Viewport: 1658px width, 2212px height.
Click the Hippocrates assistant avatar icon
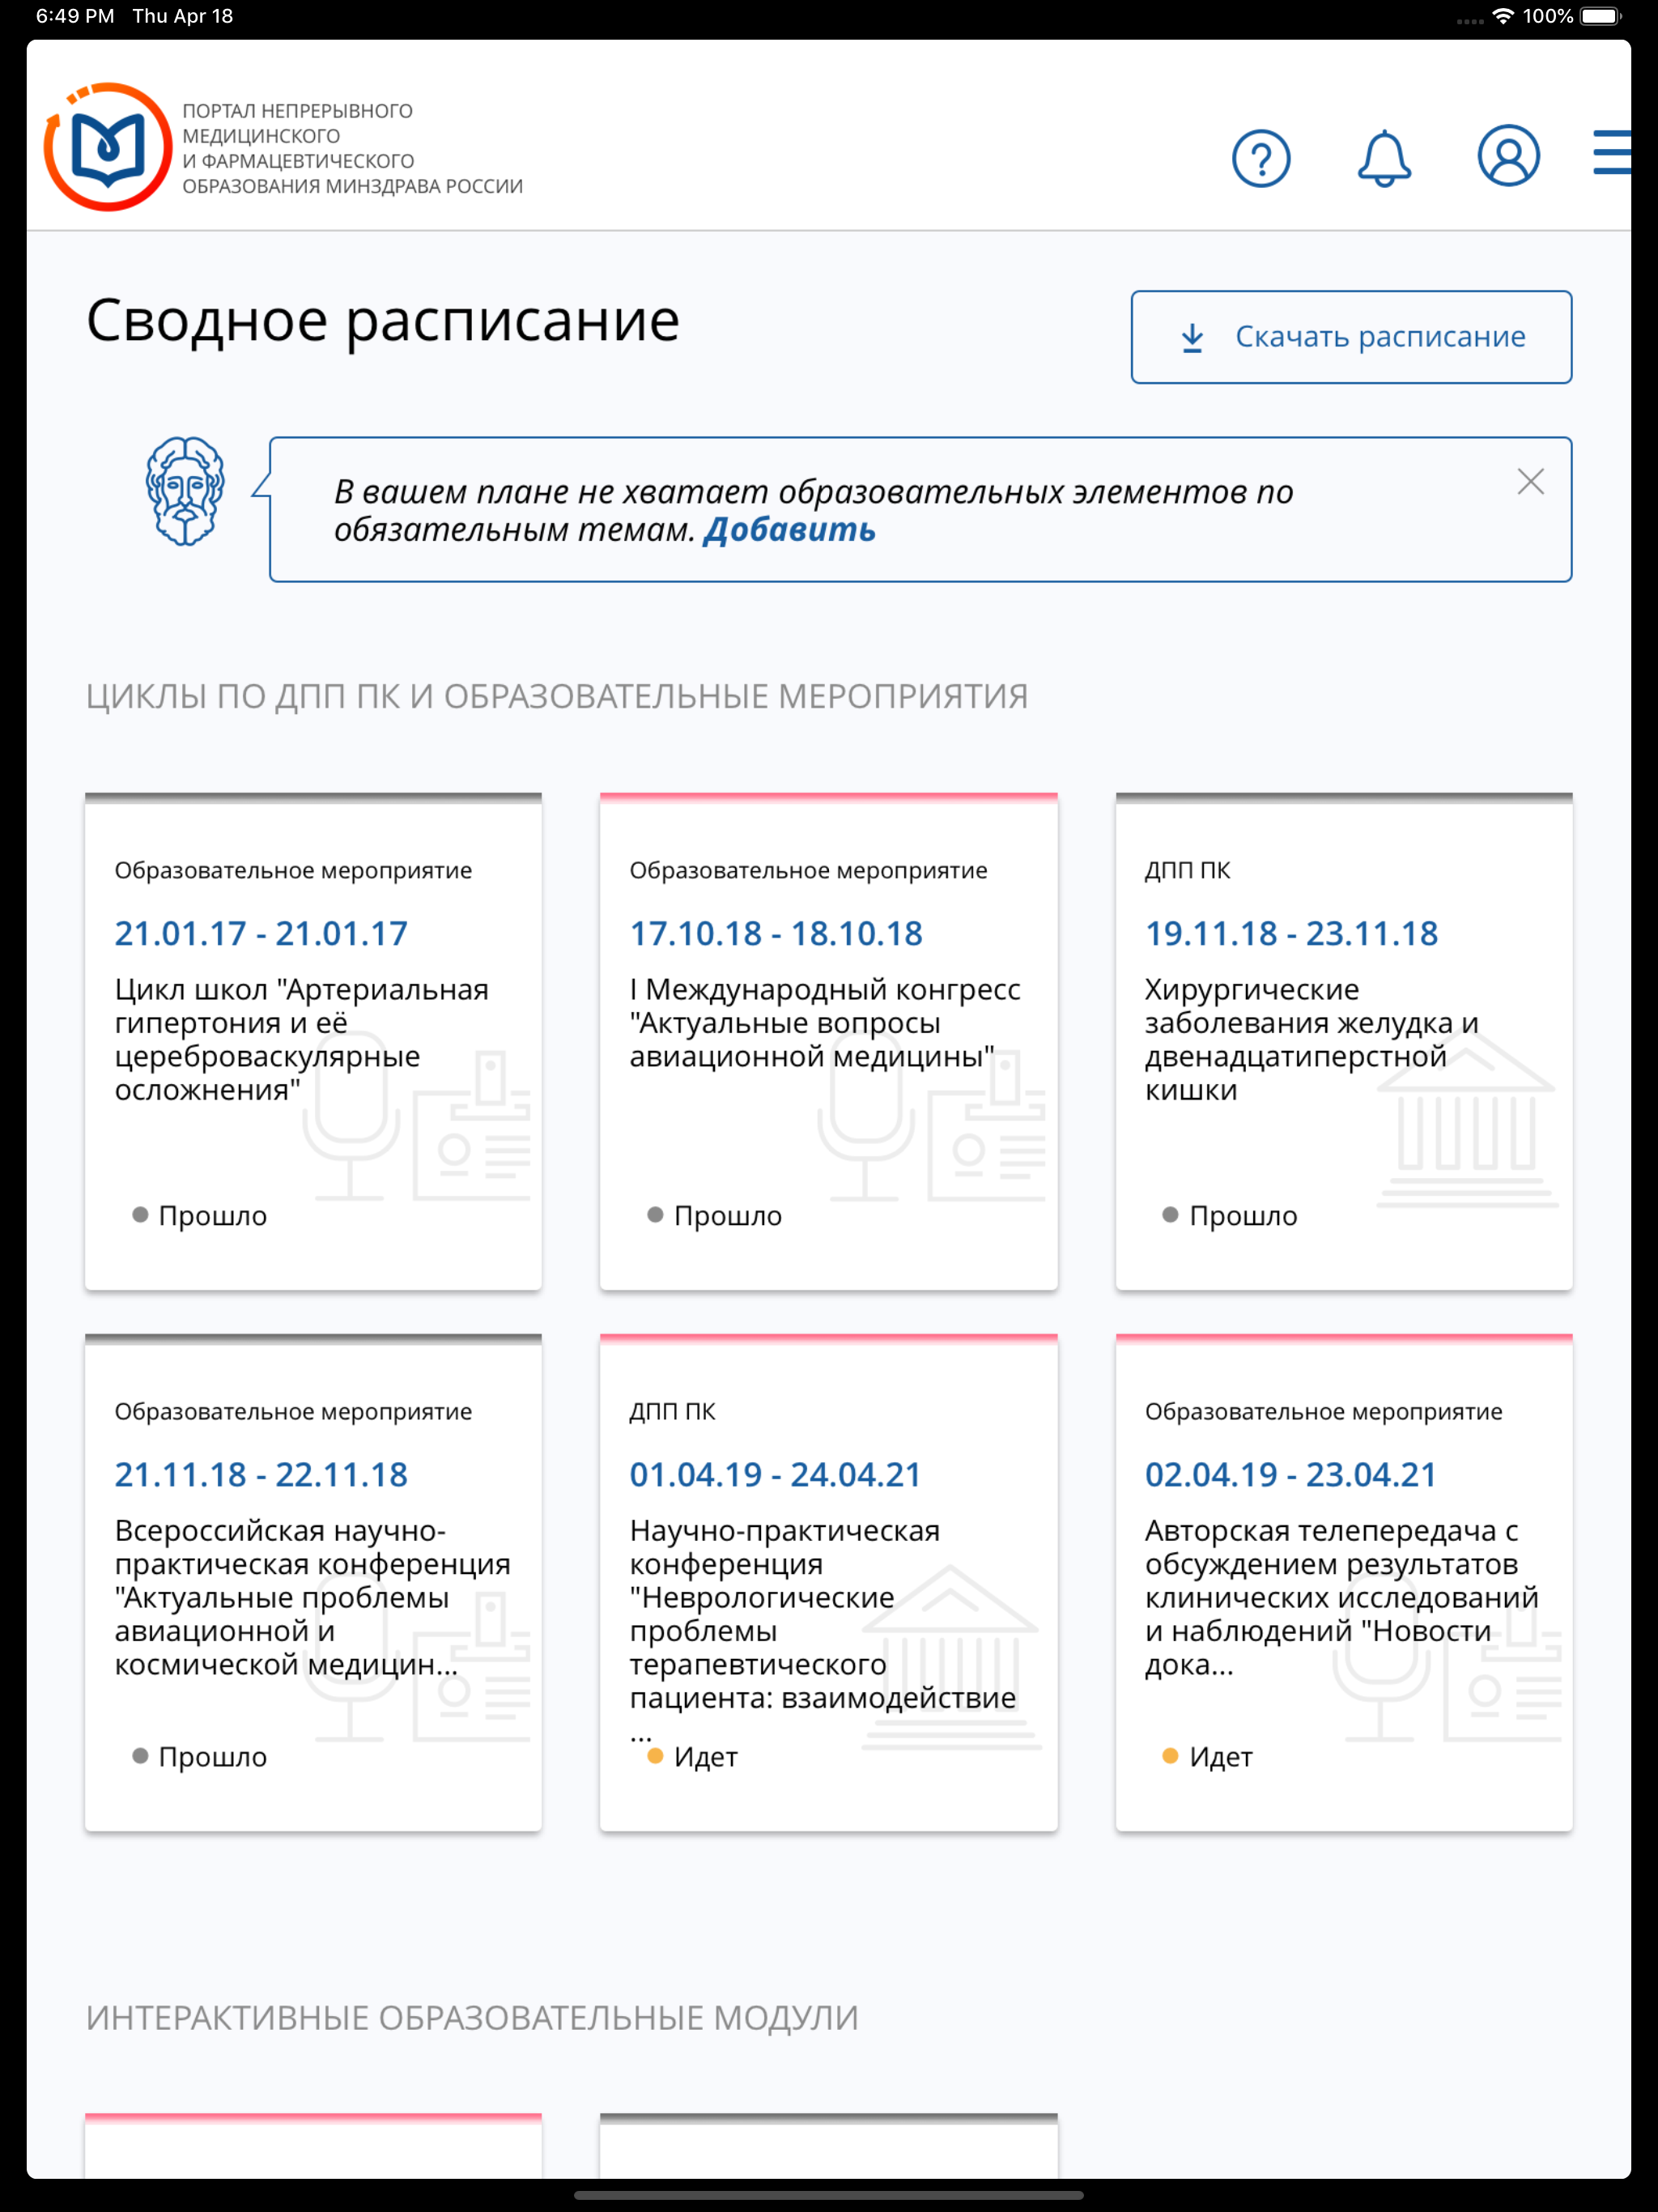[x=185, y=491]
